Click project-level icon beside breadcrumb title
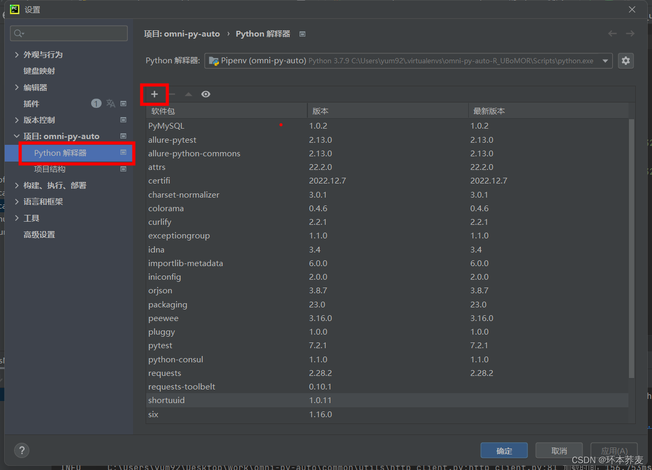The image size is (652, 470). [302, 34]
